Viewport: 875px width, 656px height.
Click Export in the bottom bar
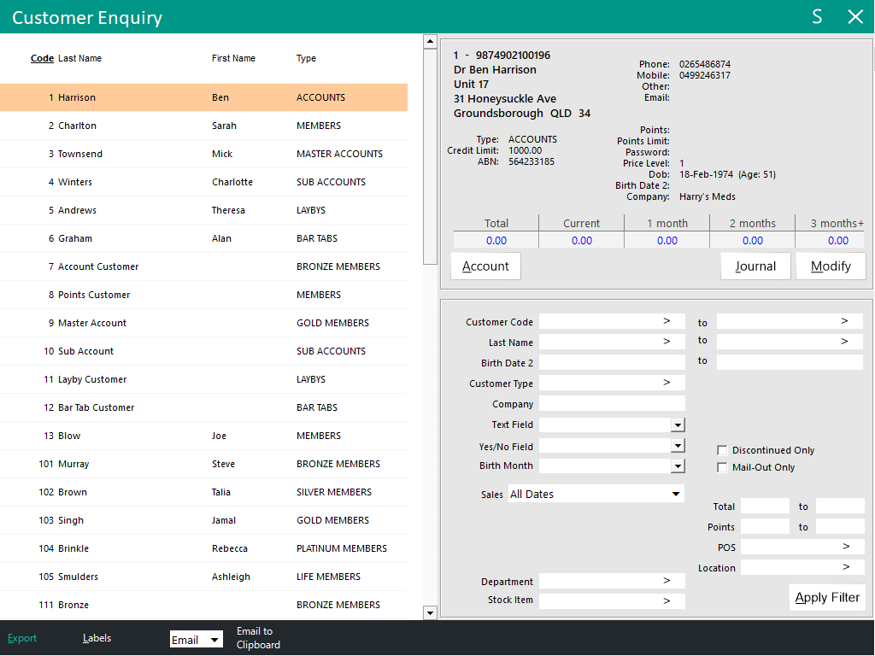pos(22,638)
